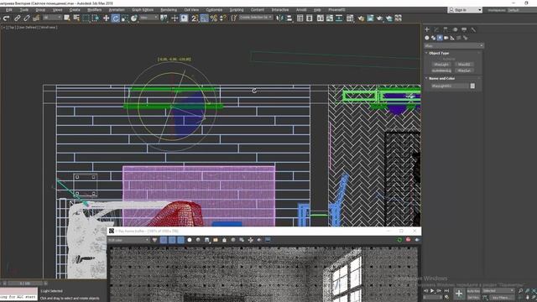Toggle the Window/Crossing selection icon

point(95,18)
